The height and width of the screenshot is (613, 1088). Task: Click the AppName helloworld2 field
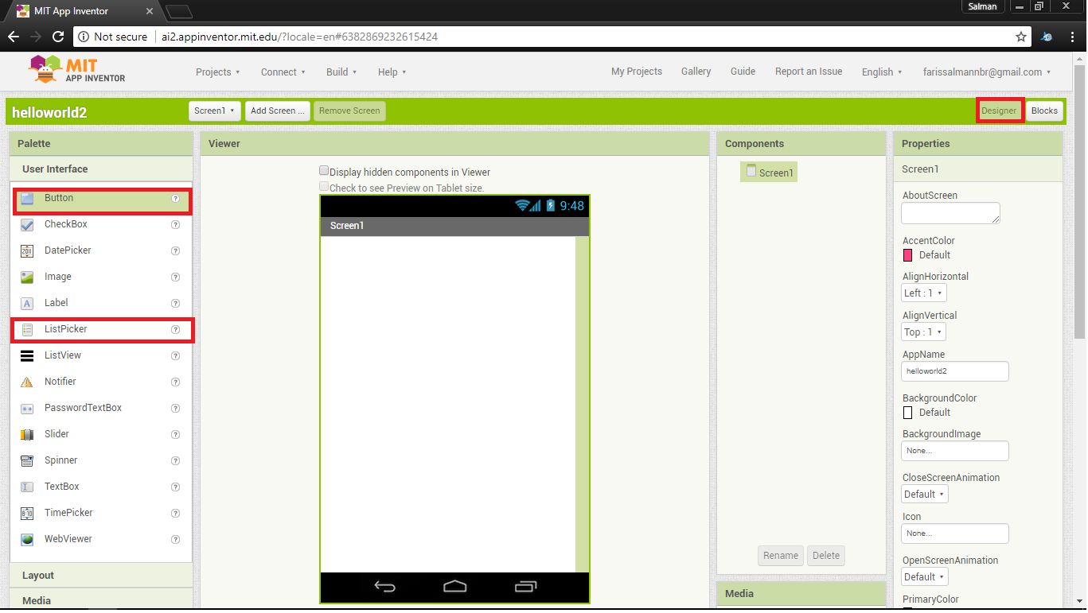pos(955,371)
